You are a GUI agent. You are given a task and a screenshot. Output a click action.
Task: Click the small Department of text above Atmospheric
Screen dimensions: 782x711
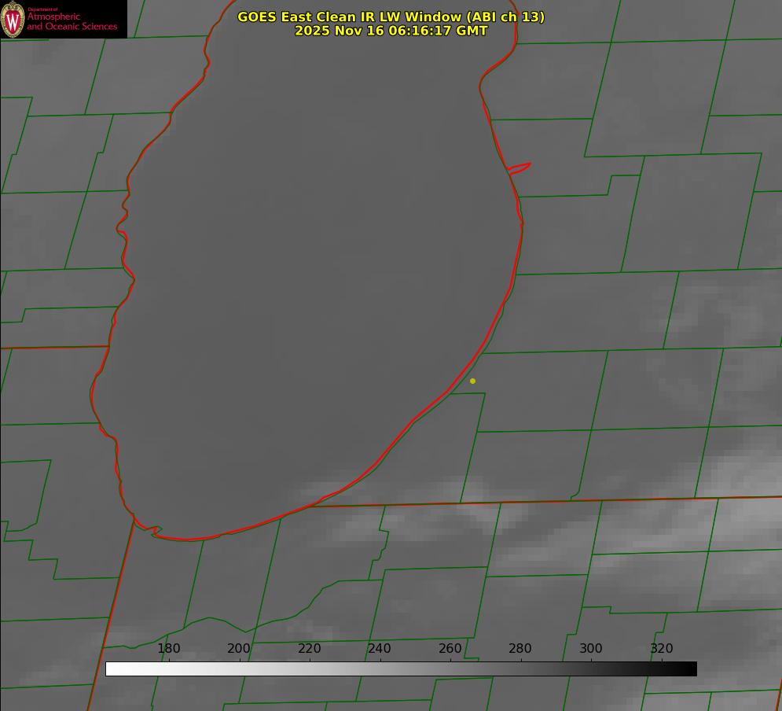pos(42,9)
